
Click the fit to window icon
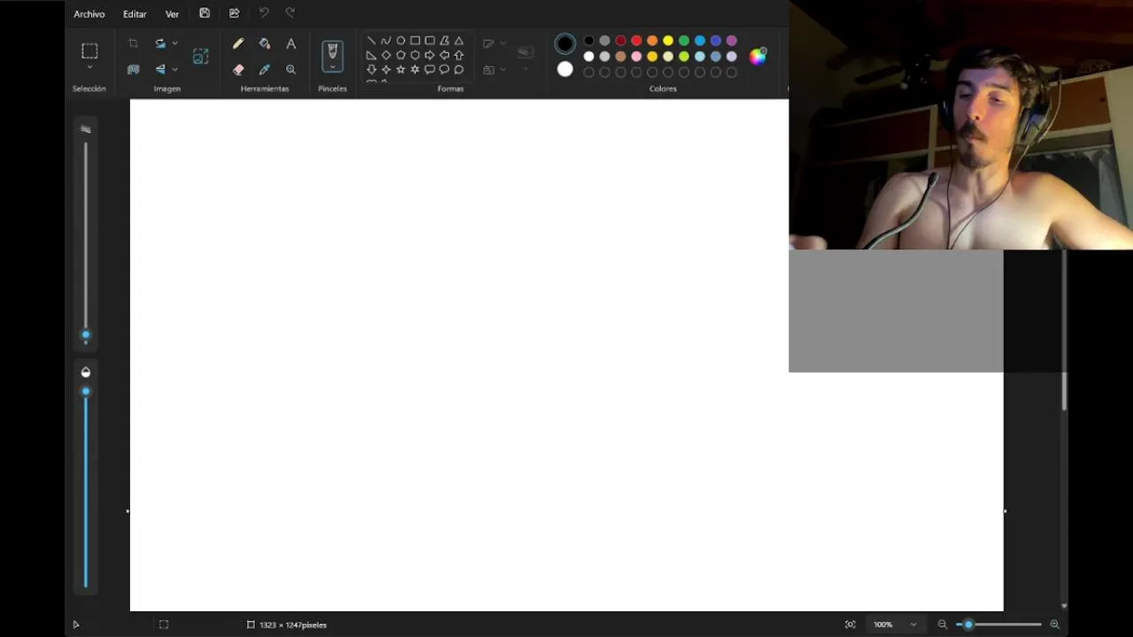[x=851, y=625]
